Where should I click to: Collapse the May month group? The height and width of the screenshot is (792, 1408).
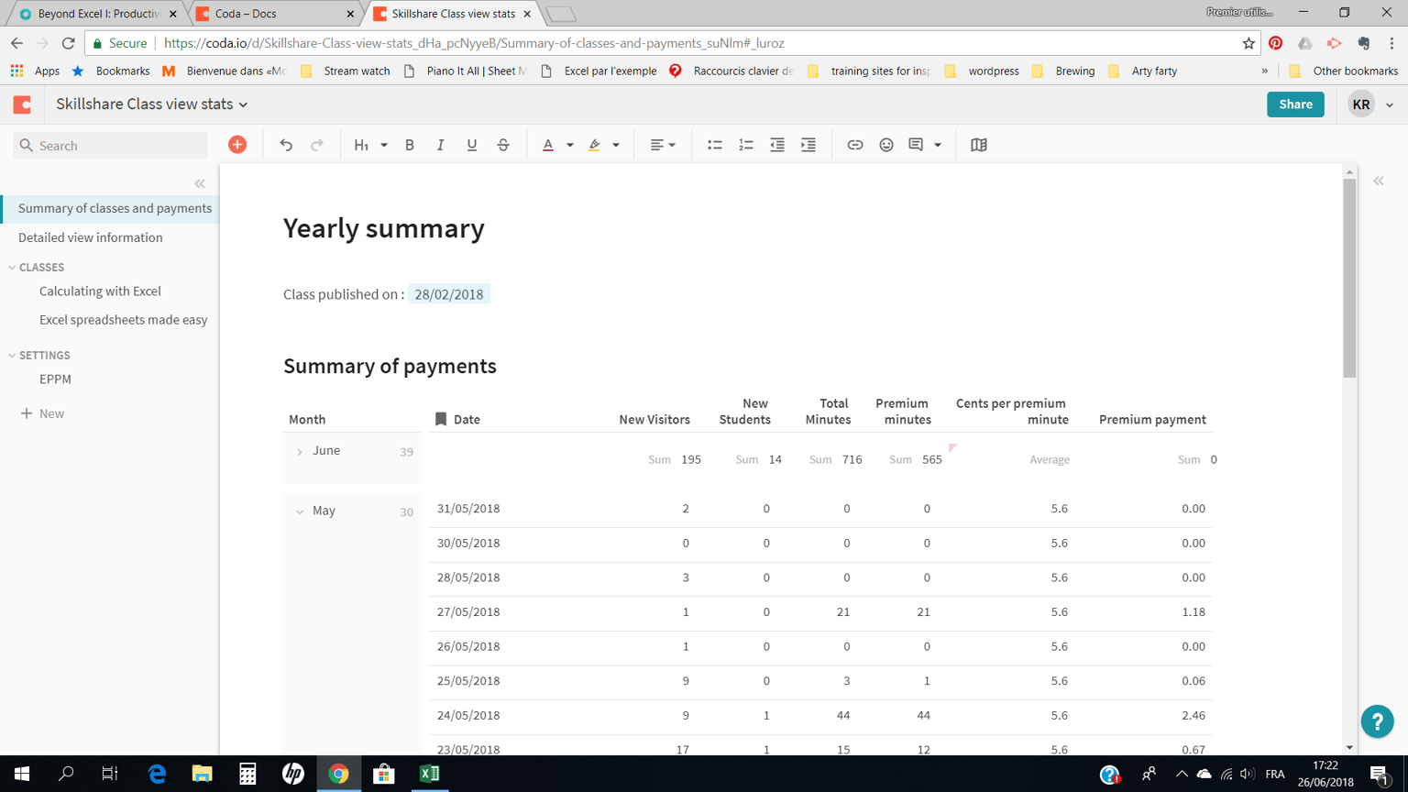300,512
